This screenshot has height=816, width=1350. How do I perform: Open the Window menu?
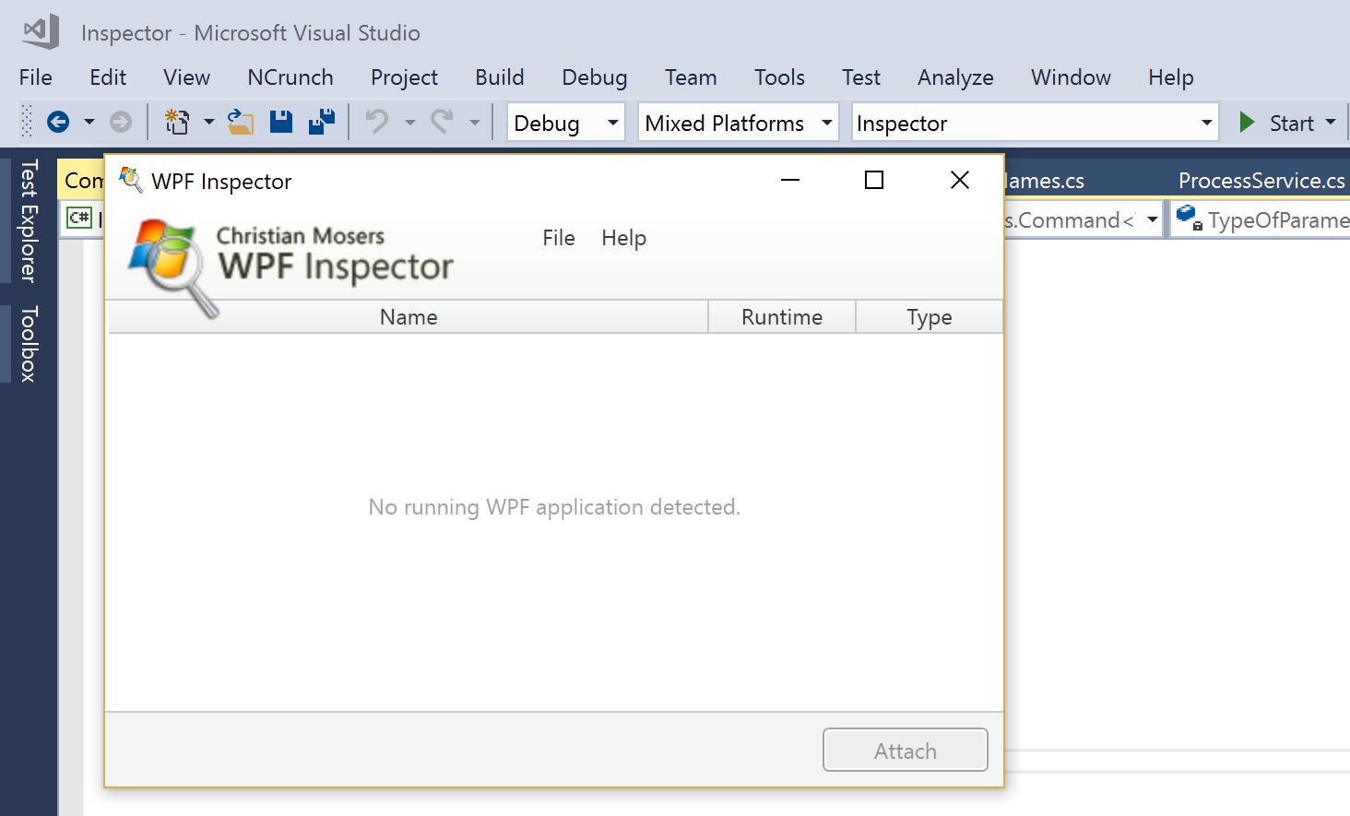click(x=1071, y=77)
